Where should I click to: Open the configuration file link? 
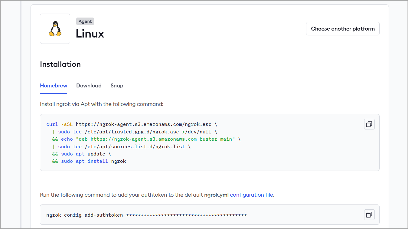click(251, 195)
